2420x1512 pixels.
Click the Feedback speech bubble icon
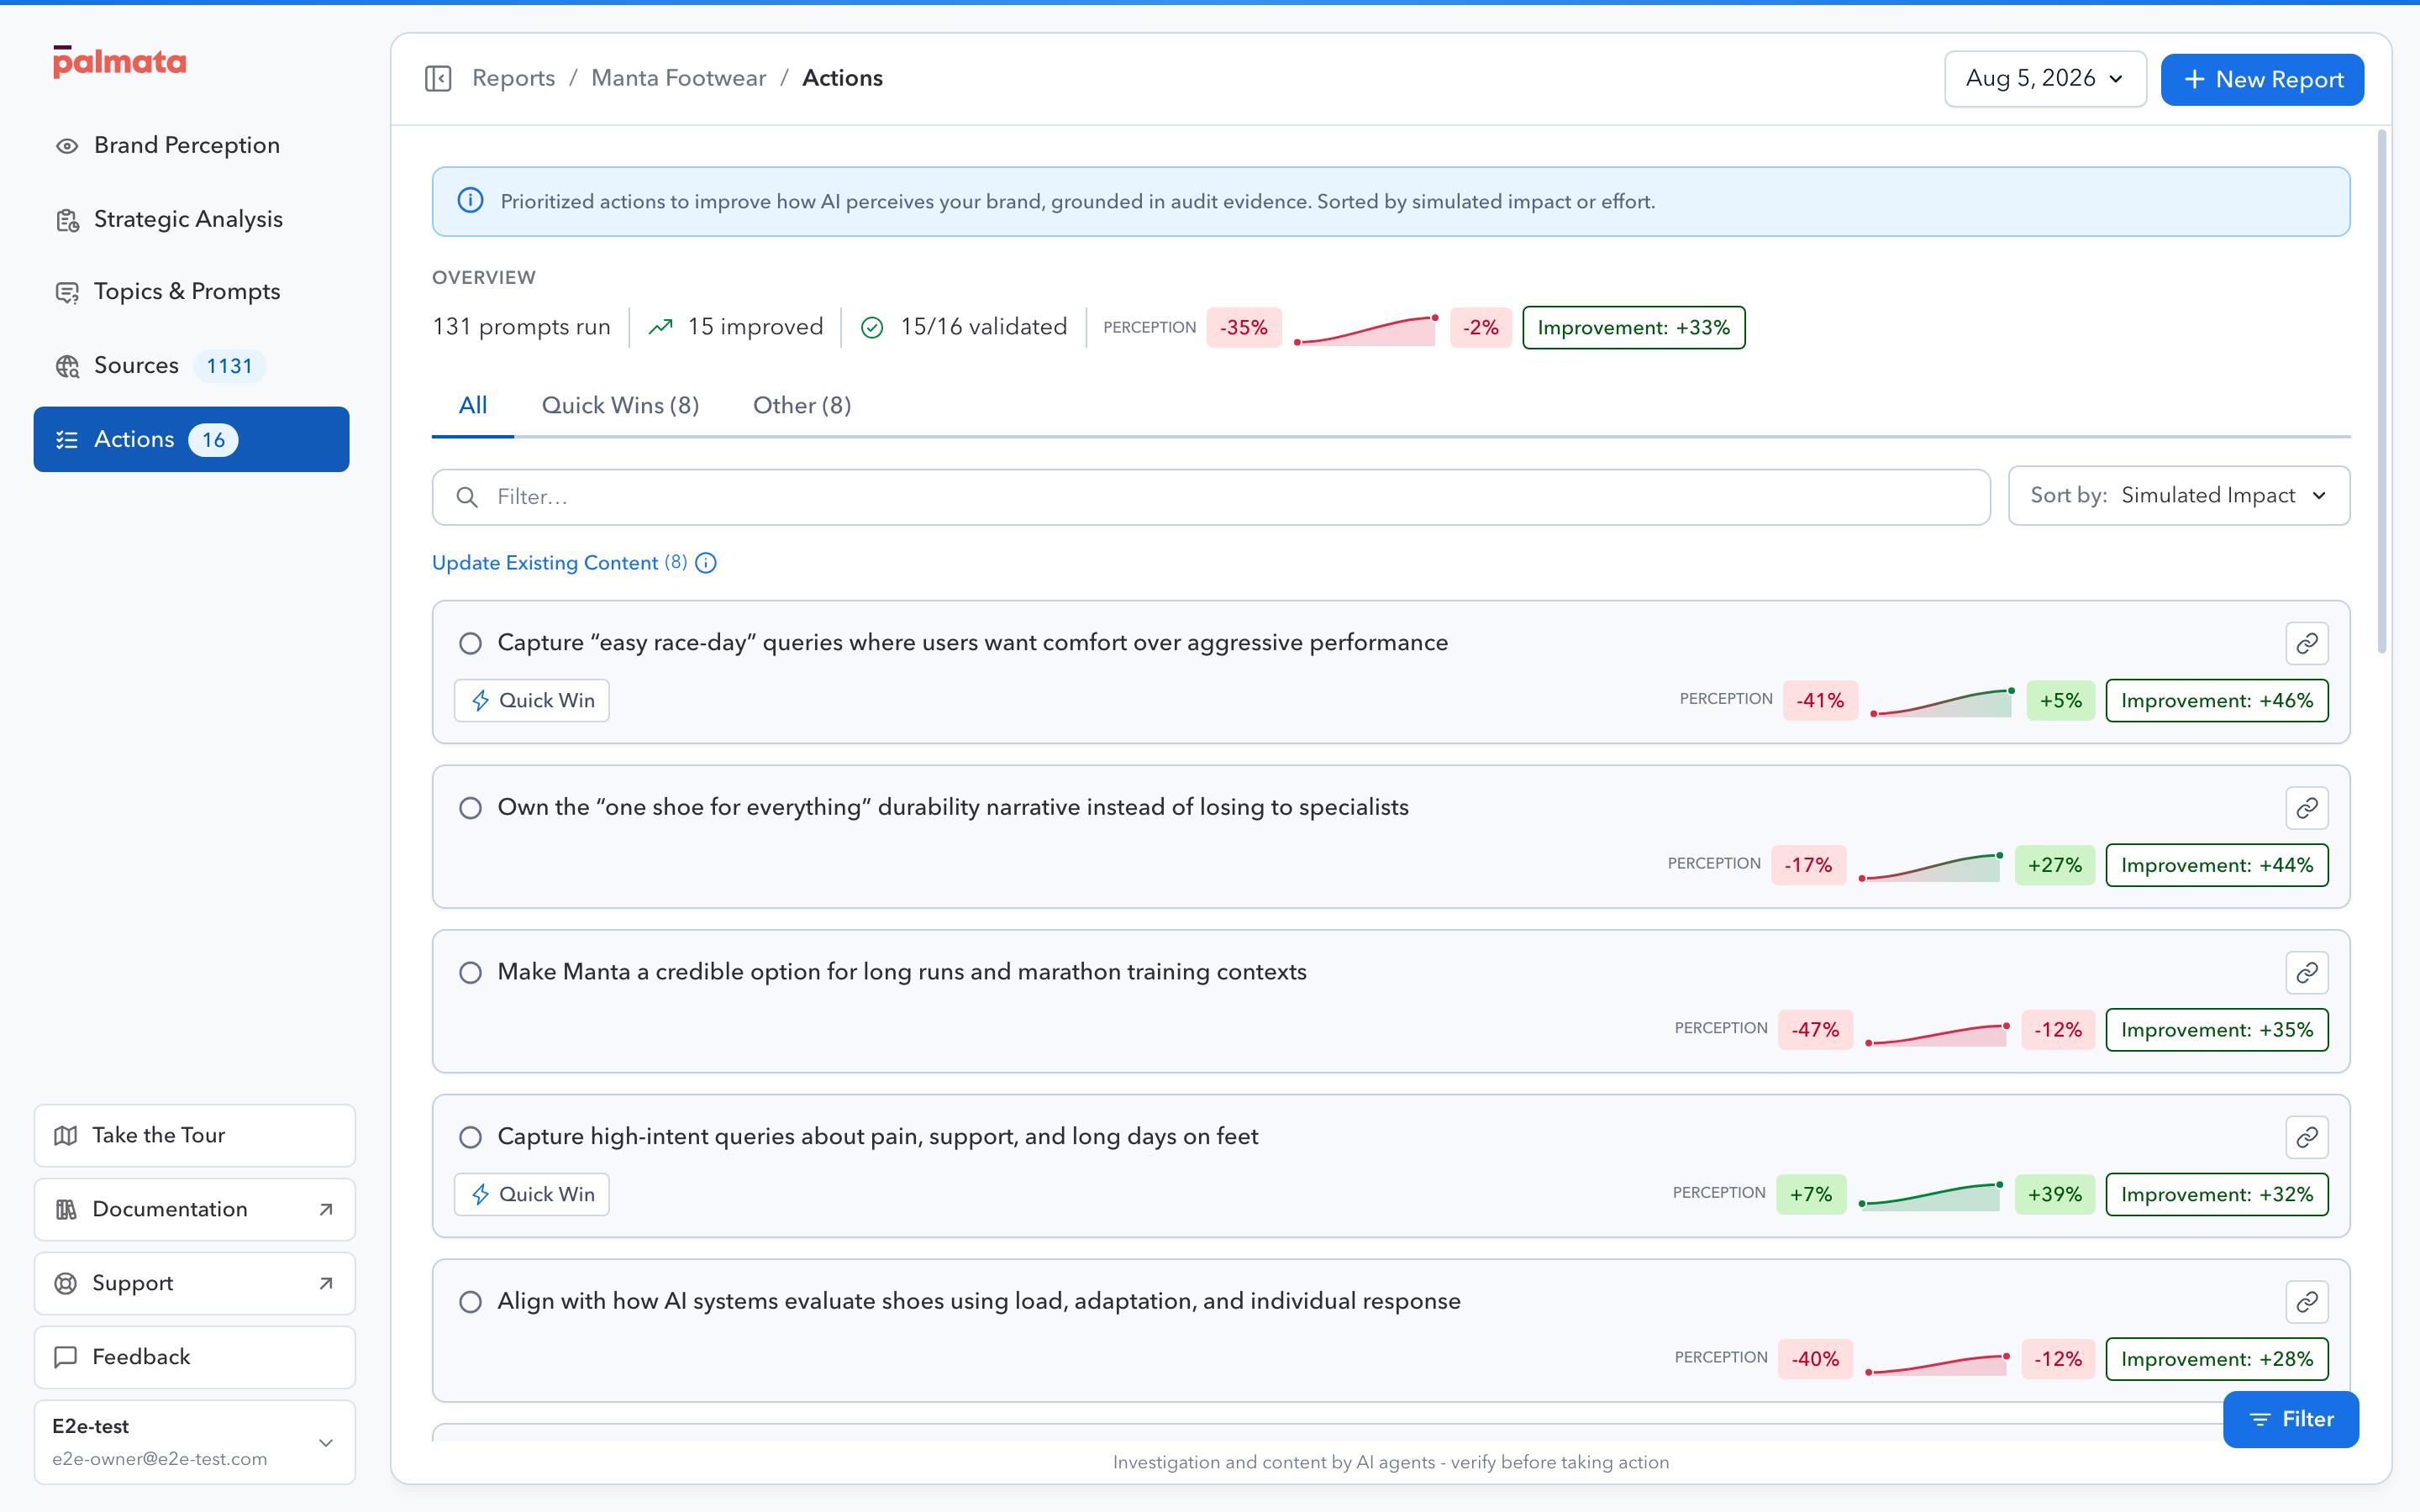(66, 1357)
